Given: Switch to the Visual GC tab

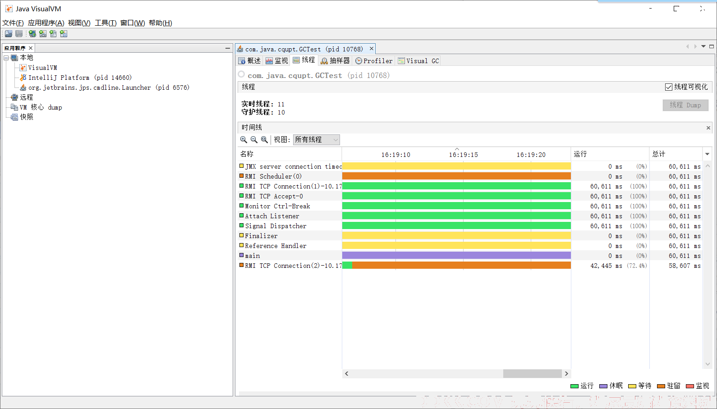Looking at the screenshot, I should 418,61.
